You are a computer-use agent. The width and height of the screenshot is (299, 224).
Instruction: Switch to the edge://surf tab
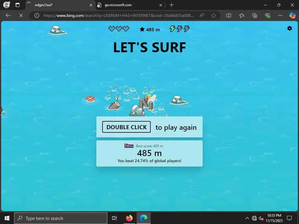(x=60, y=5)
